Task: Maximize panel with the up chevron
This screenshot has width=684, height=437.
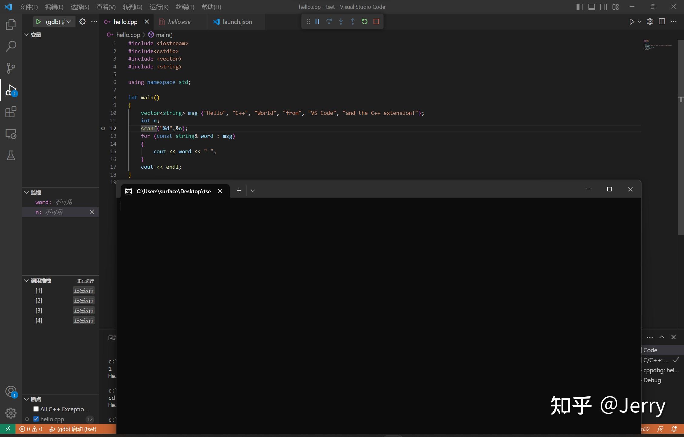Action: point(662,337)
